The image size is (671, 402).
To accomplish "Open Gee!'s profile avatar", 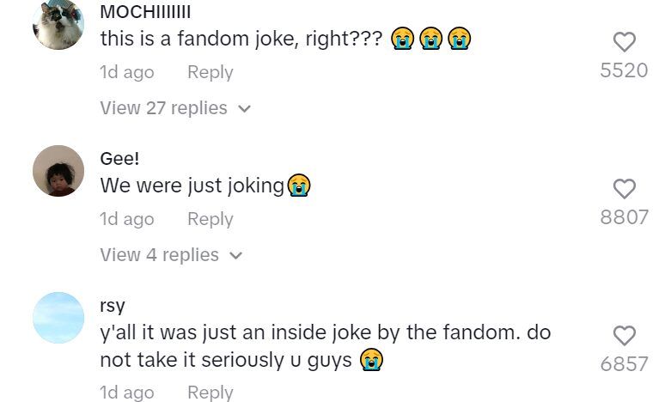I will click(58, 171).
